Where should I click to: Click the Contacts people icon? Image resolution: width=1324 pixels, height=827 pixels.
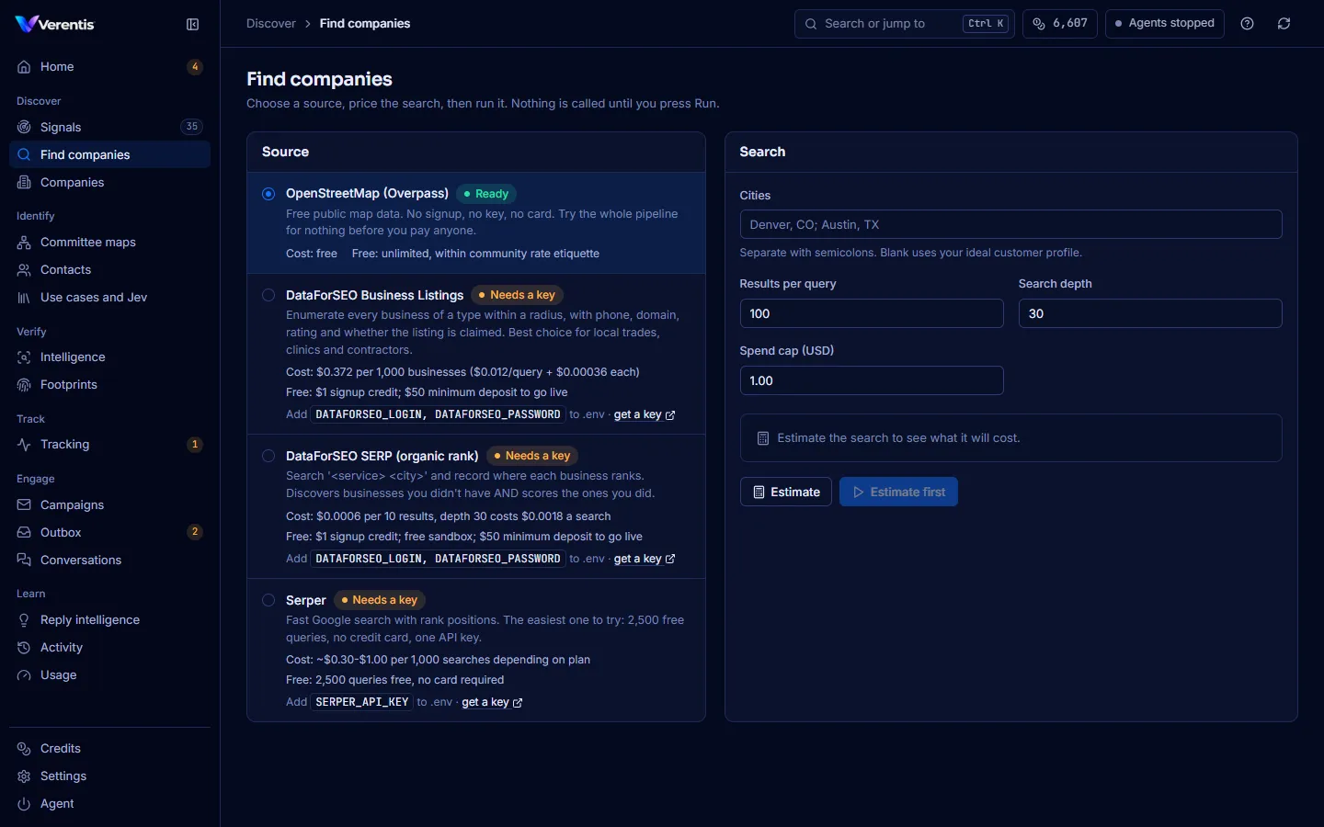(24, 270)
